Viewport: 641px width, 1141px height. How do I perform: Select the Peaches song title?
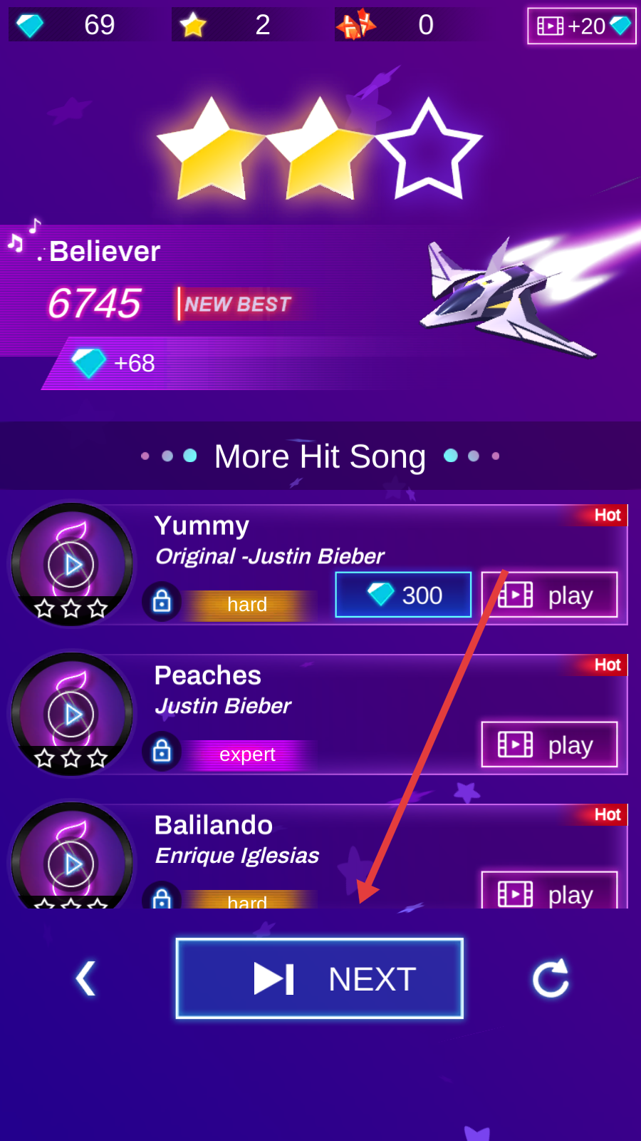[208, 675]
